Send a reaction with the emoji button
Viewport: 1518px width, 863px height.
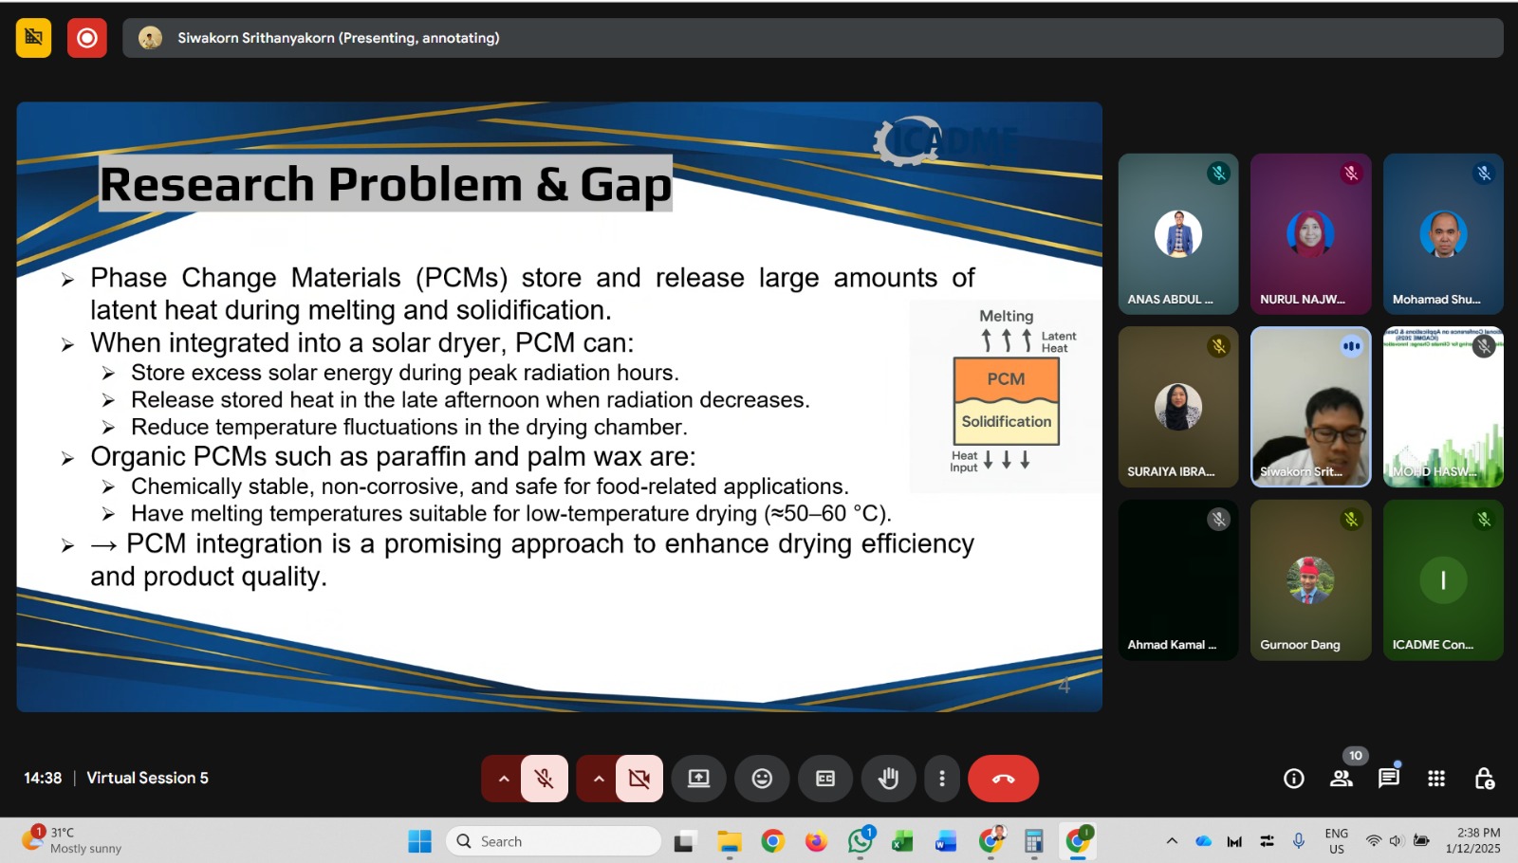point(762,779)
